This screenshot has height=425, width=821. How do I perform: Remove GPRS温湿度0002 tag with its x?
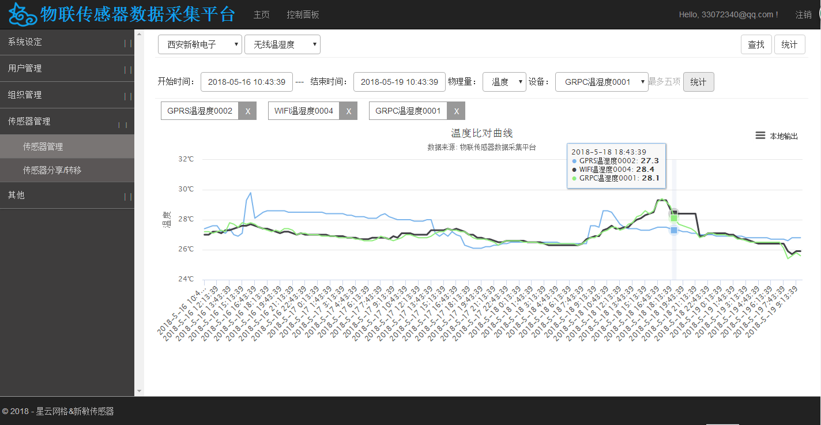(x=247, y=111)
